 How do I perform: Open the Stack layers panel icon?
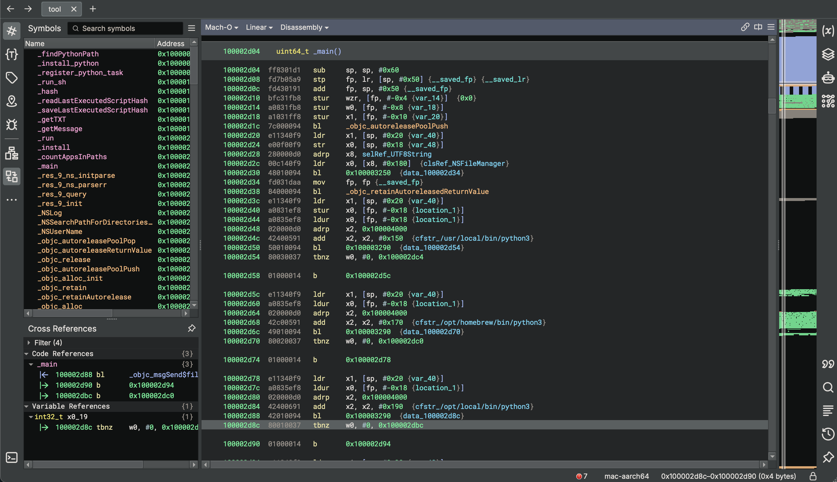828,54
